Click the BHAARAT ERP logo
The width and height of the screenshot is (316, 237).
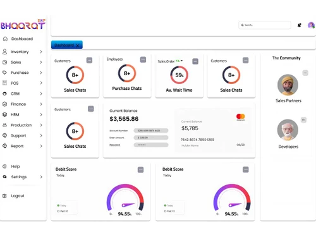23,25
